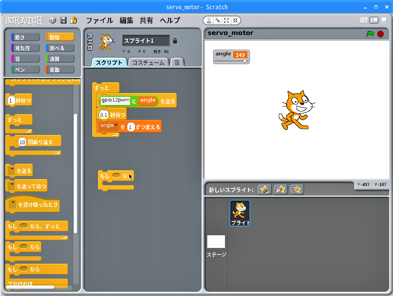
Task: Switch to full stage layout
Action: click(374, 20)
